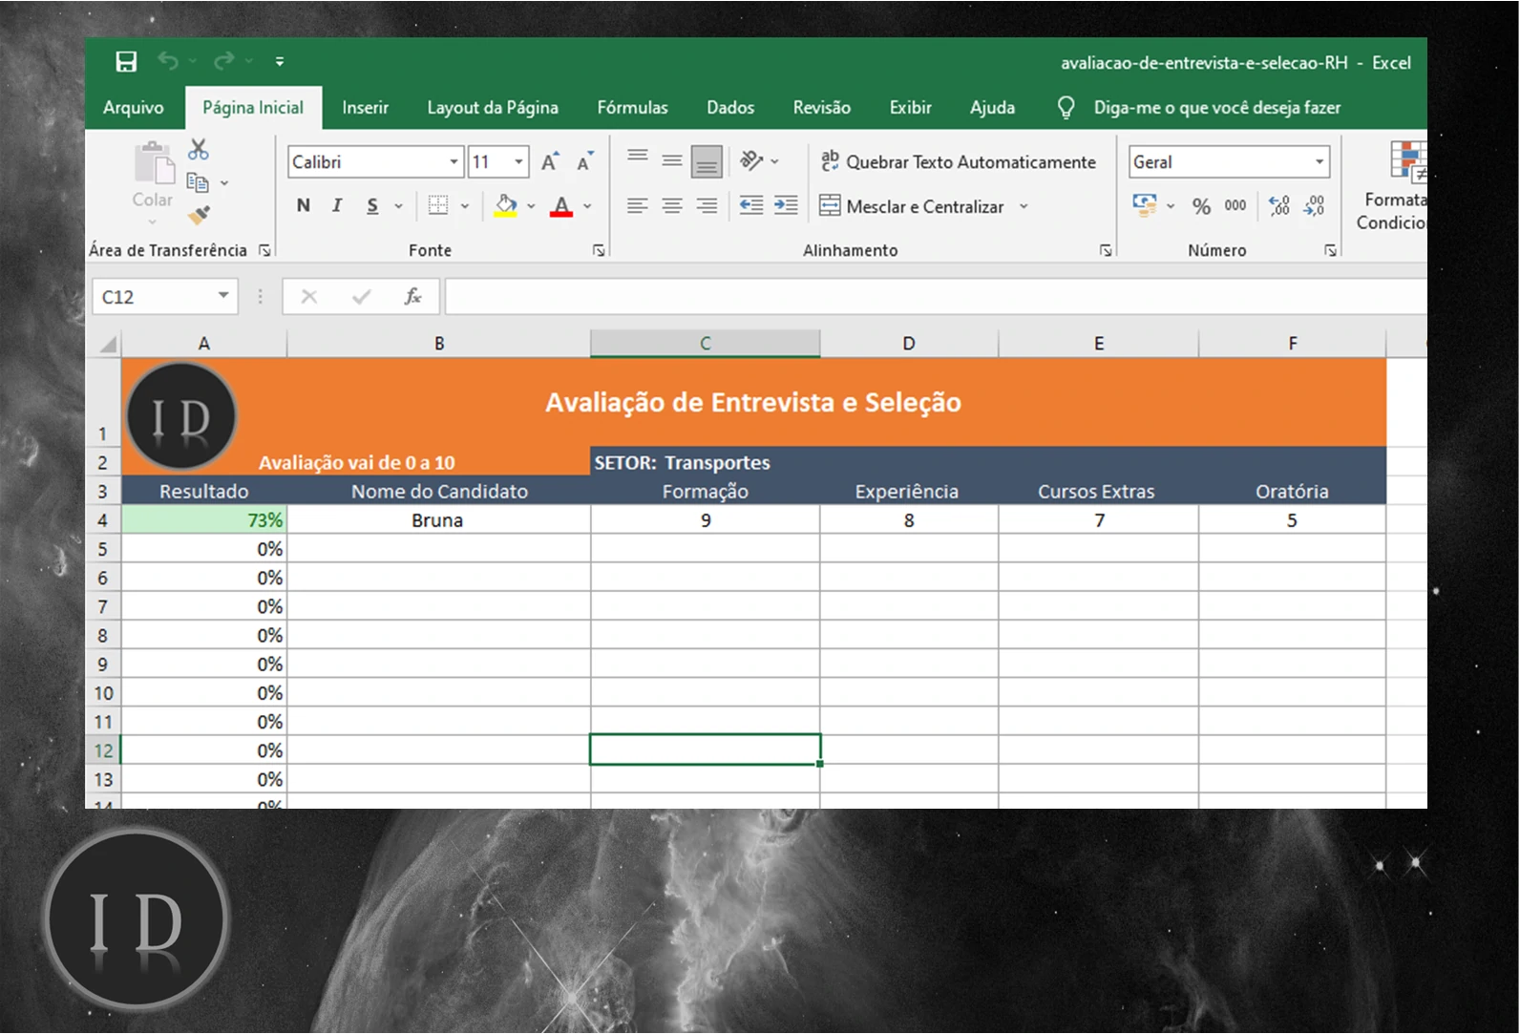Open the Name Box dropdown arrow
The width and height of the screenshot is (1520, 1034).
[x=222, y=296]
